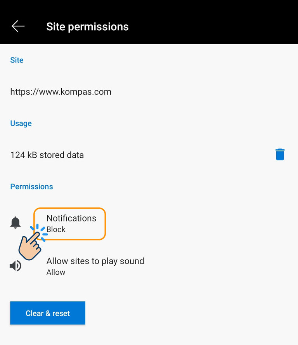The height and width of the screenshot is (345, 298).
Task: Tap the bell icon under Permissions
Action: tap(16, 221)
